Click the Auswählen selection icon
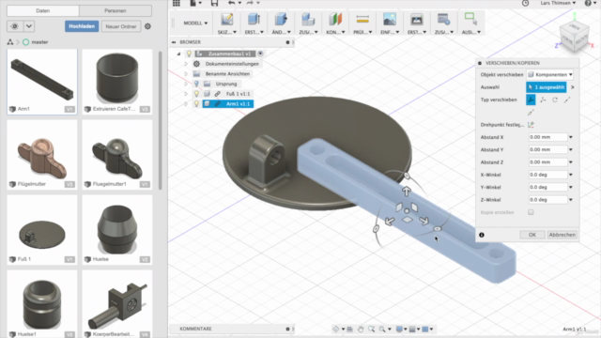 pos(470,19)
